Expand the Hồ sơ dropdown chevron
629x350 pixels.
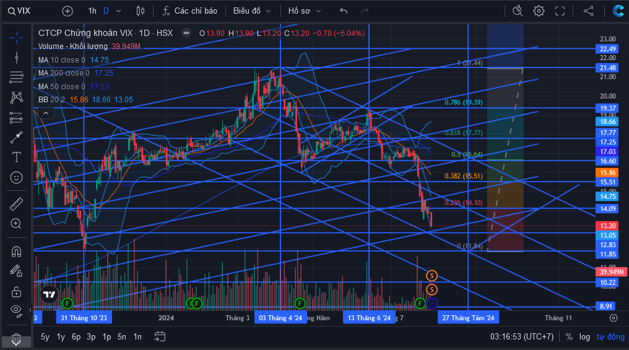click(318, 11)
